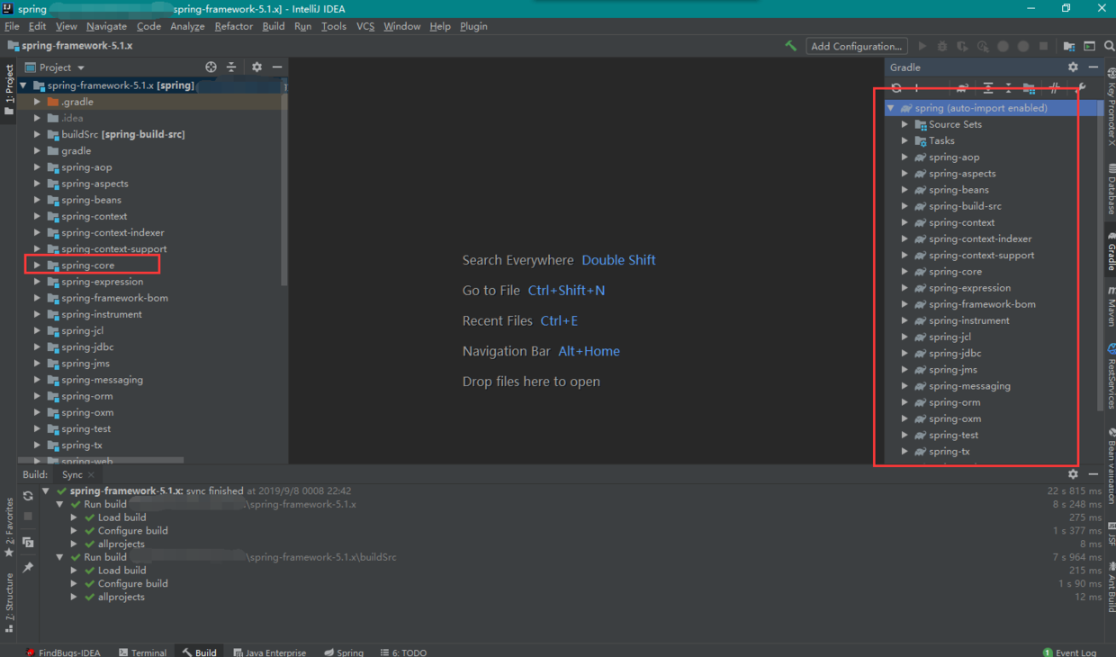Hide the Project tool window
The width and height of the screenshot is (1116, 657).
coord(277,67)
